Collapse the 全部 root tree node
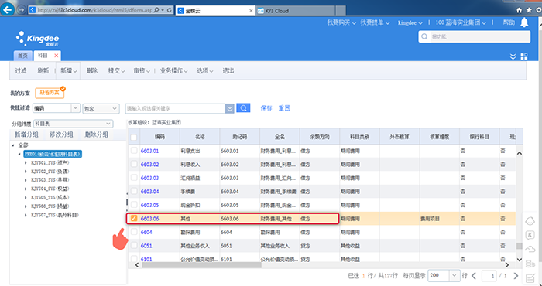This screenshot has height=286, width=542. (13, 145)
